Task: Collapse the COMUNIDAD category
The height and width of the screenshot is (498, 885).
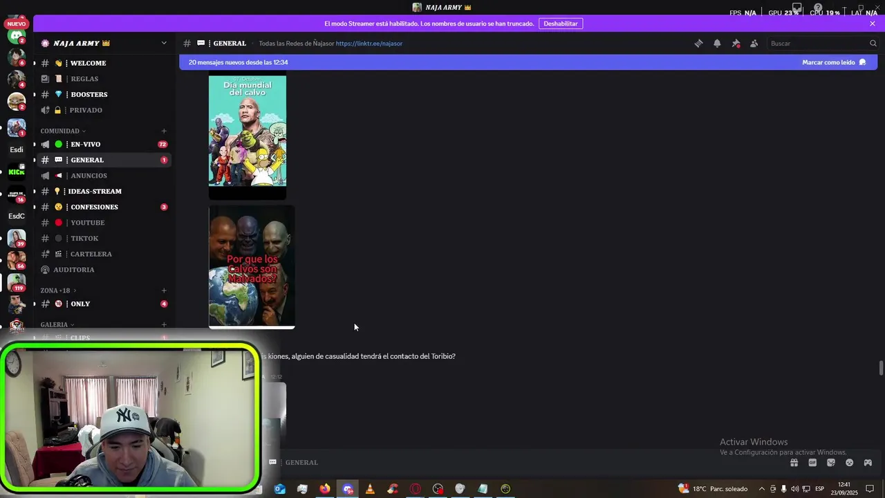Action: [63, 131]
